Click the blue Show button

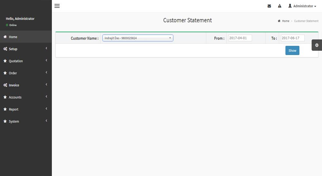(292, 51)
